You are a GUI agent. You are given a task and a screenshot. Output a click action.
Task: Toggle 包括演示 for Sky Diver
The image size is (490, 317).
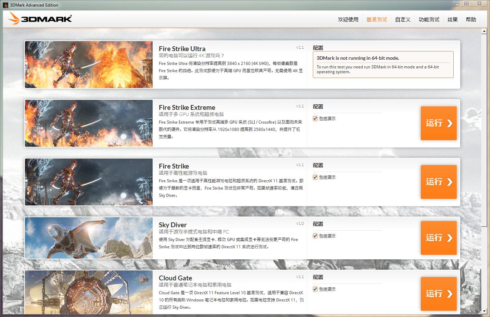[315, 236]
